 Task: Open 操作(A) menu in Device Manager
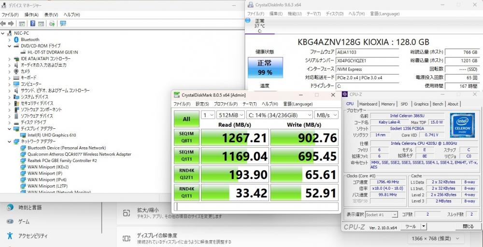31,14
